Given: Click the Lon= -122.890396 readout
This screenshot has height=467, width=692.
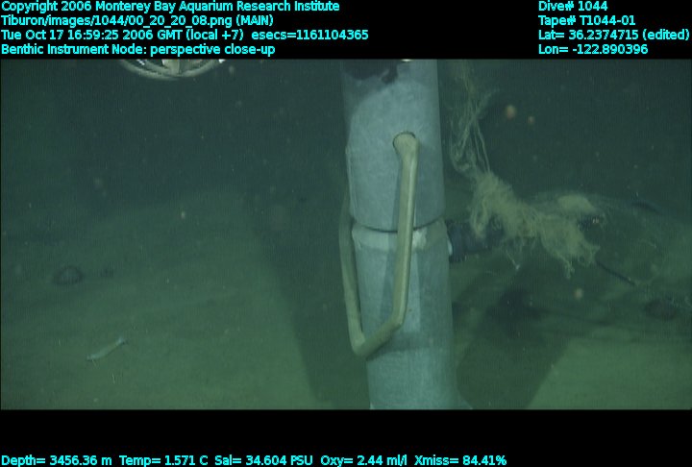Looking at the screenshot, I should pyautogui.click(x=593, y=49).
